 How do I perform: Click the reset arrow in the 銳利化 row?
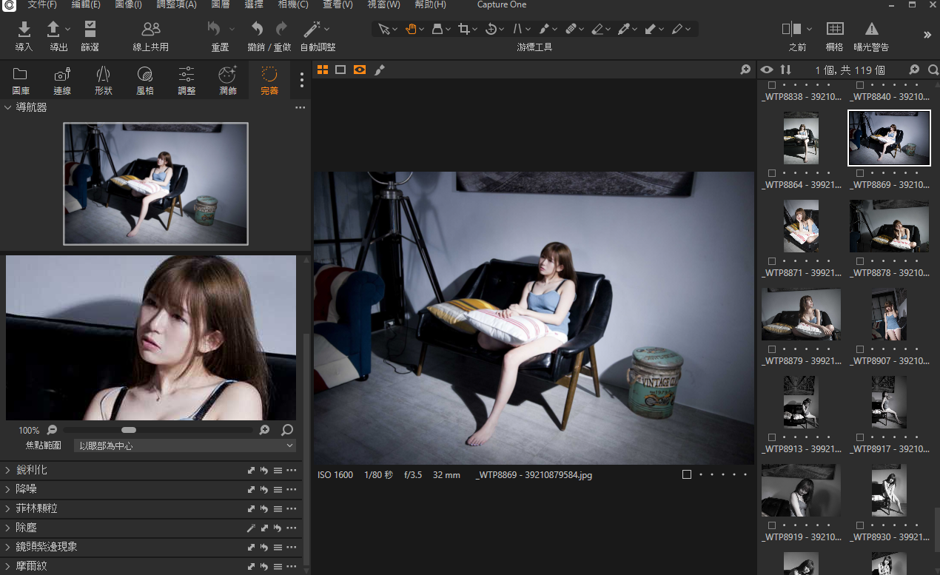pos(264,470)
